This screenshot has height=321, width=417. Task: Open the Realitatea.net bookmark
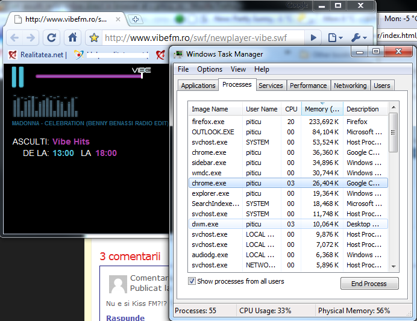coord(37,55)
